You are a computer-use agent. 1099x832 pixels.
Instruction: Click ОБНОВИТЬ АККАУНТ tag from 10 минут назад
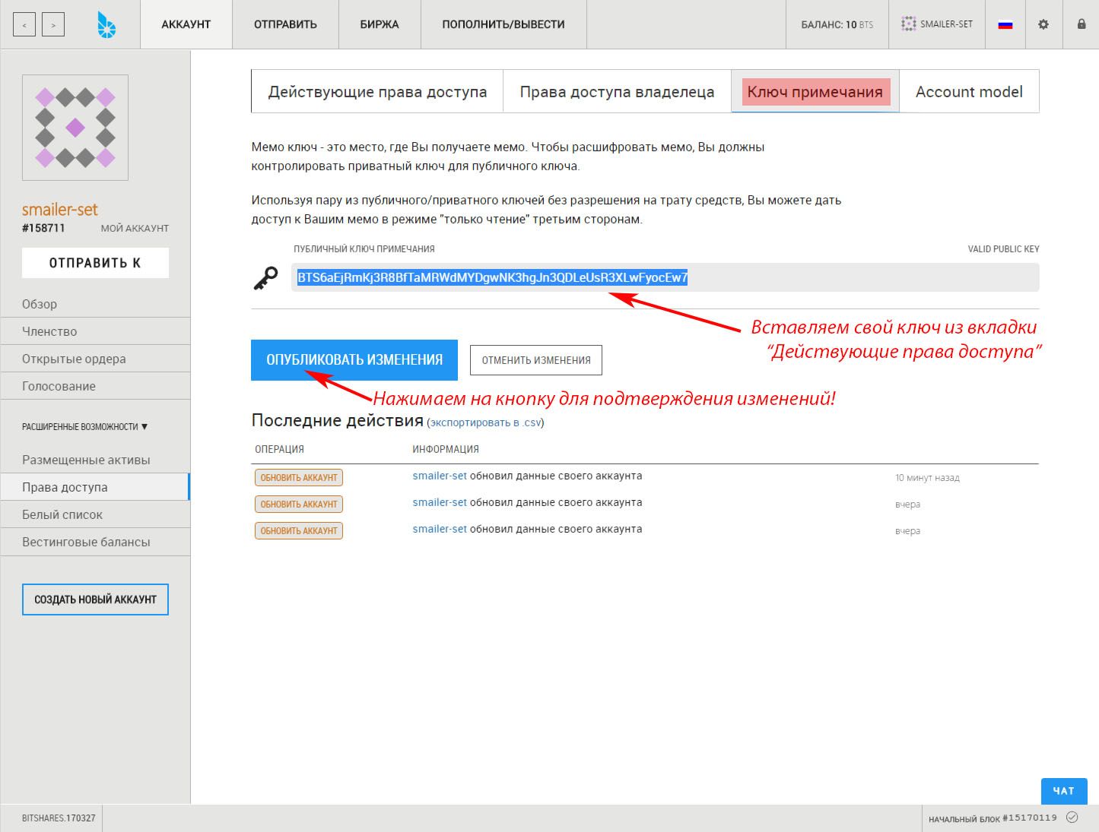click(299, 478)
